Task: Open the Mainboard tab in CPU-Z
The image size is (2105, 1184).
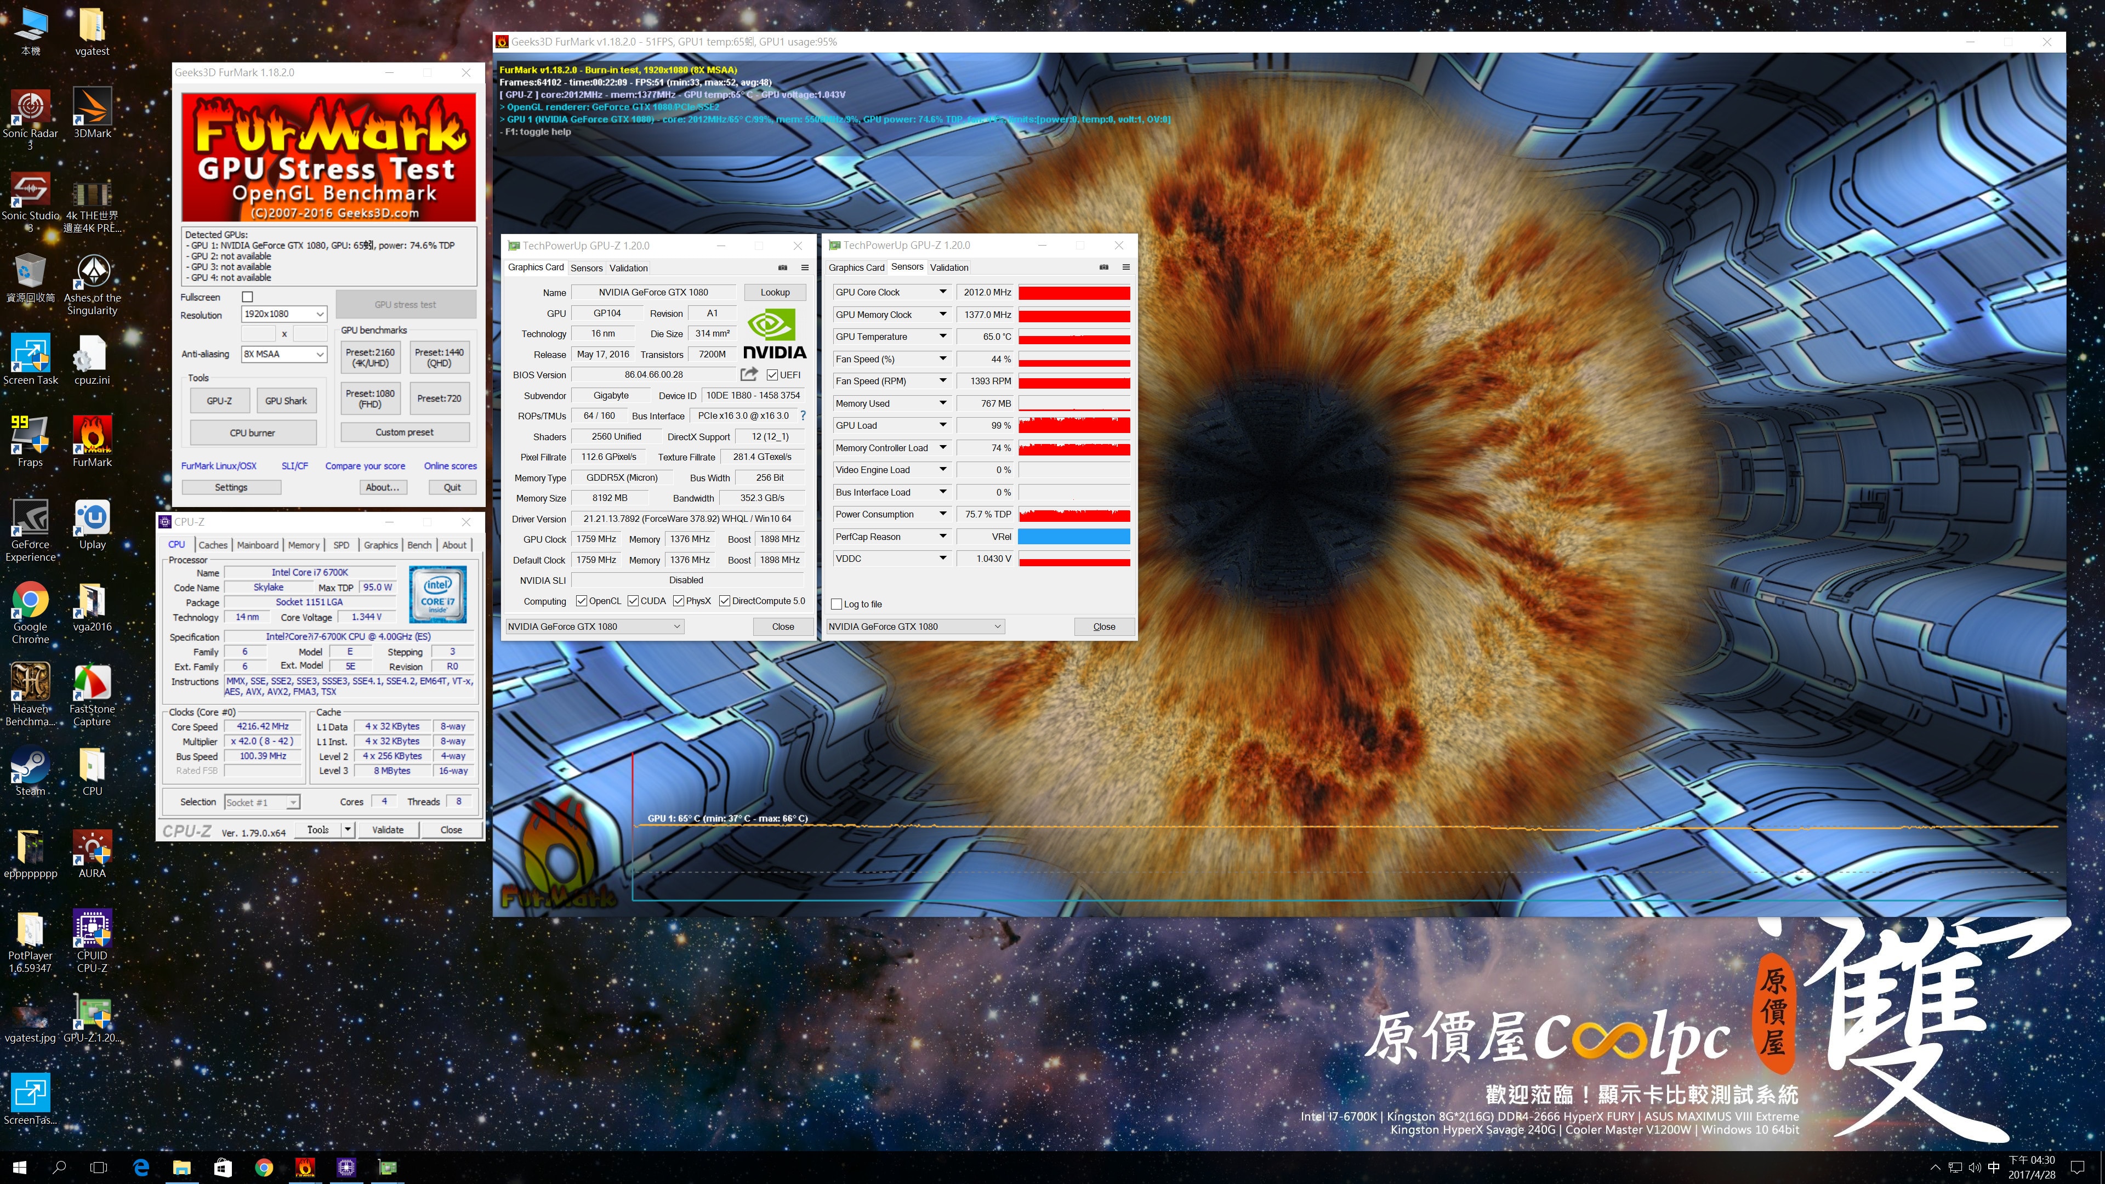Action: [x=258, y=545]
